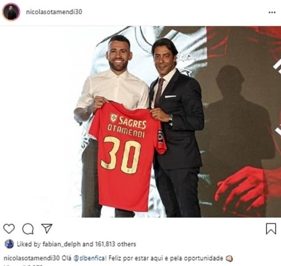Viewport: 281px width, 266px height.
Task: Open the nicolasotamendi30 profile picture in header
Action: [11, 12]
